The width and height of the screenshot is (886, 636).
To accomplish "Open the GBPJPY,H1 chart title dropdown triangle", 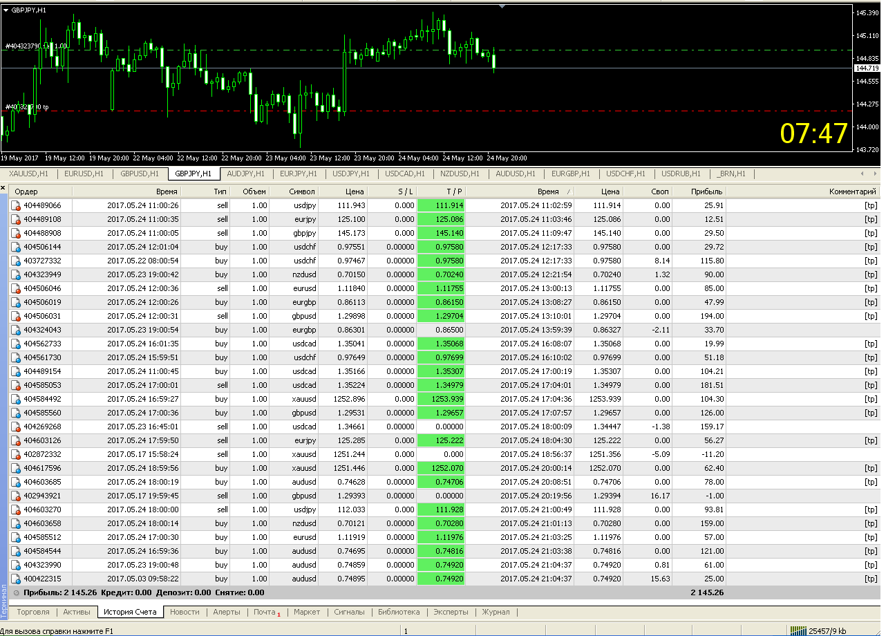I will pos(6,10).
